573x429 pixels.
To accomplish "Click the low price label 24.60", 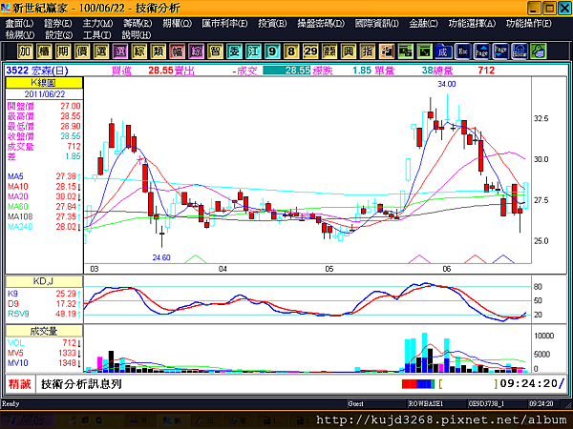I will point(161,257).
